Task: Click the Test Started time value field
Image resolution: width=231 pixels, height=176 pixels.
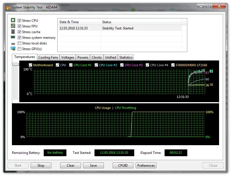Action: 114,153
